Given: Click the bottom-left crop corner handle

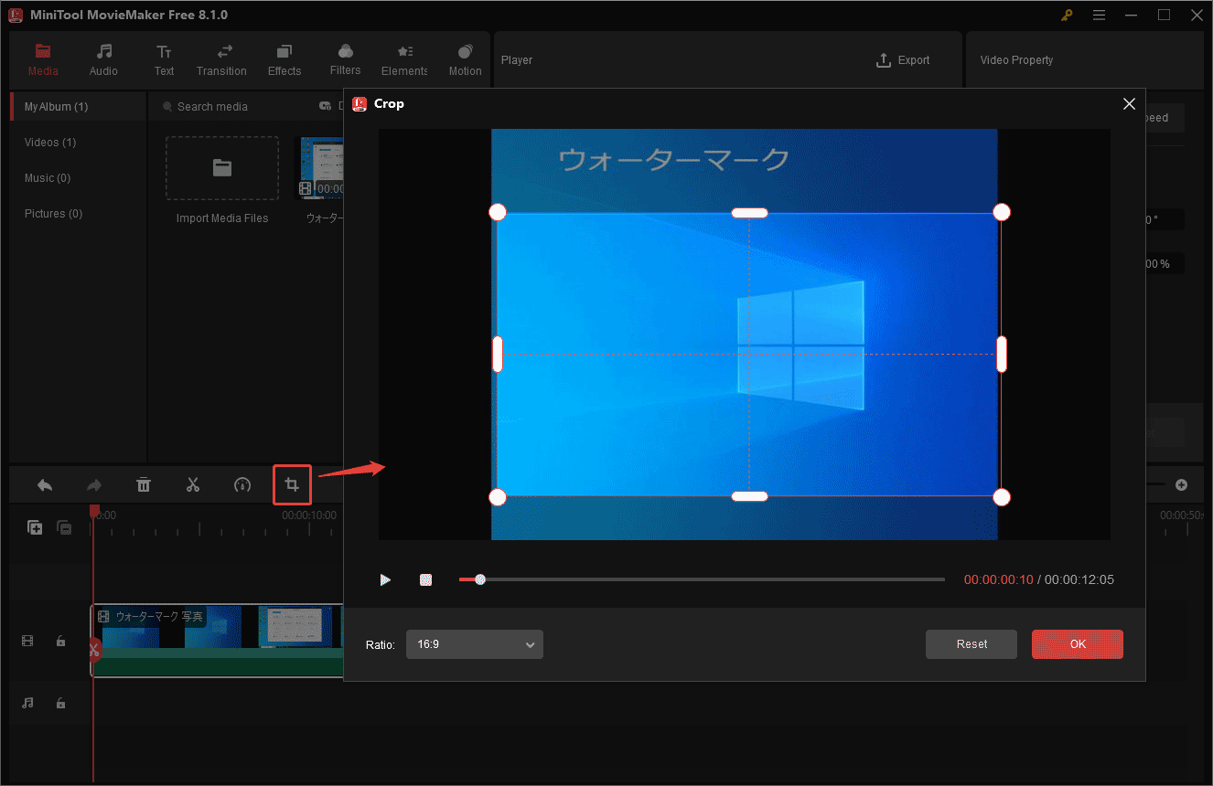Looking at the screenshot, I should (x=498, y=497).
